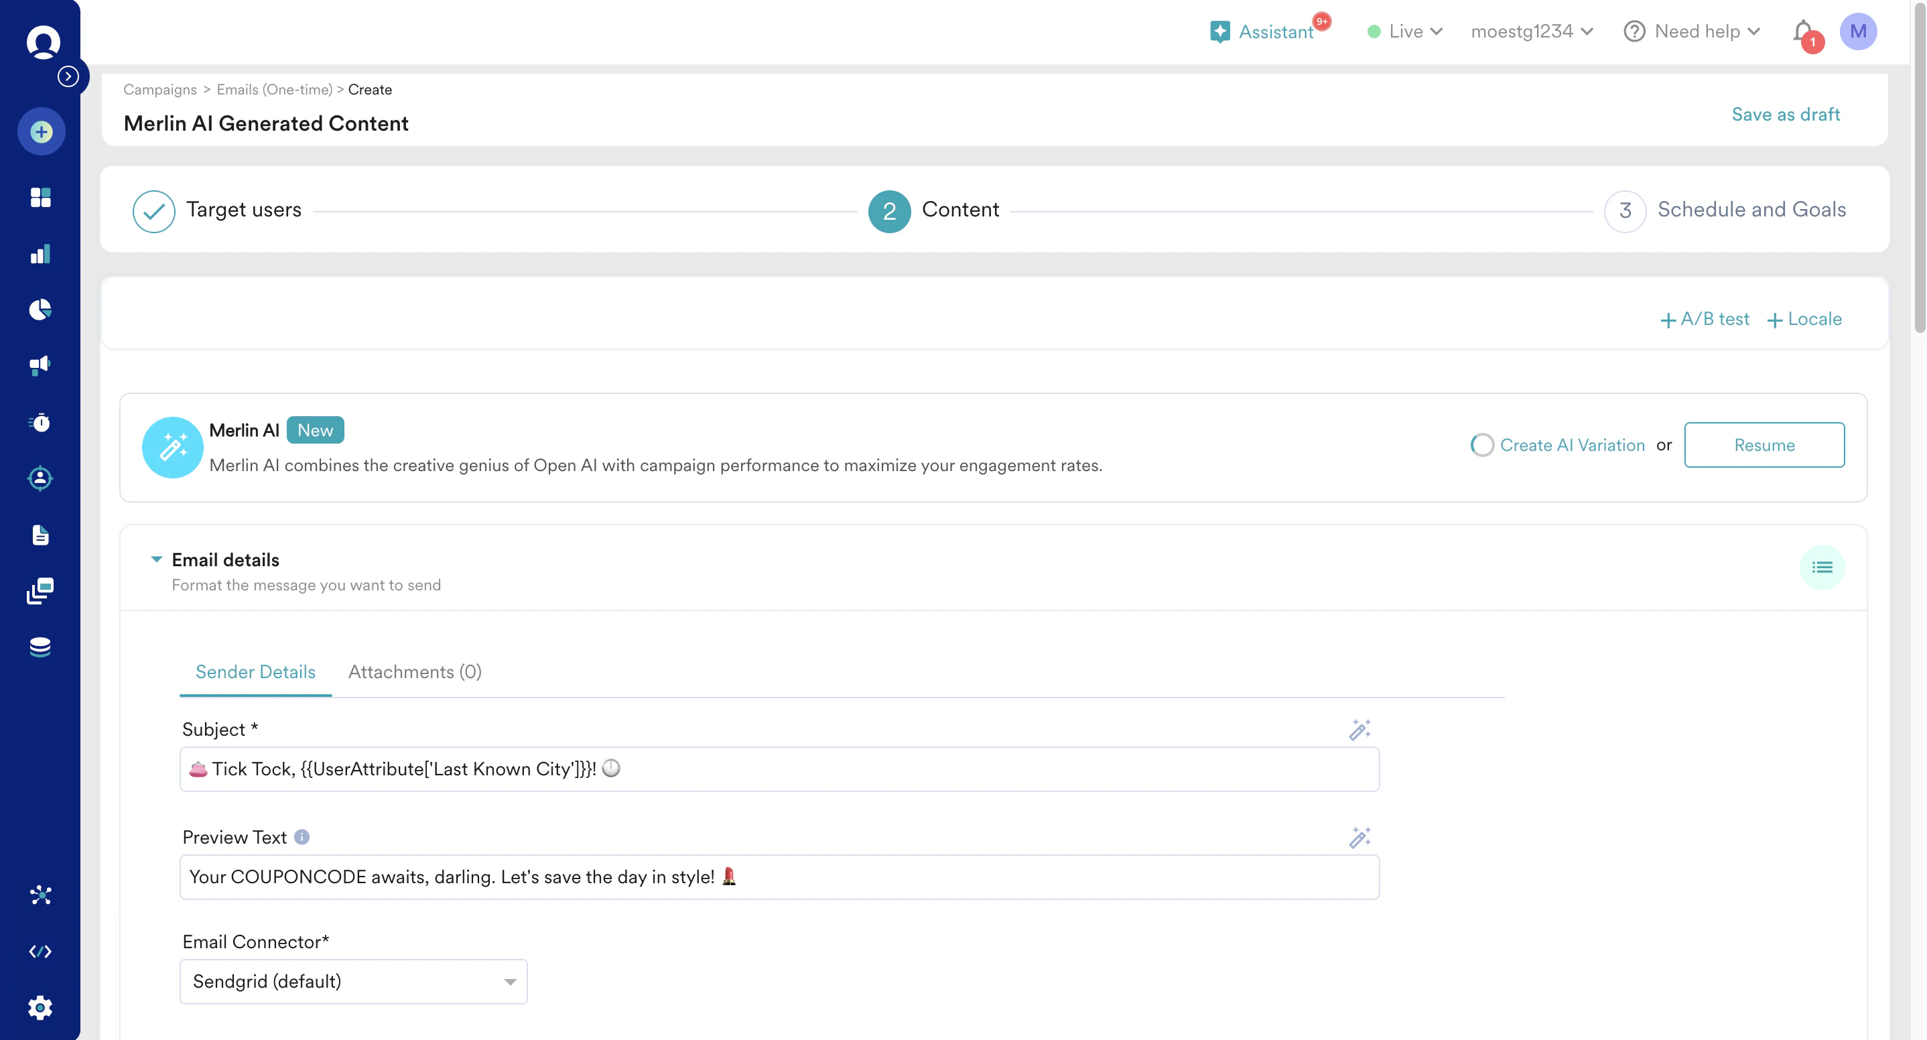Click the magic wand icon beside Subject
This screenshot has height=1040, width=1927.
tap(1359, 730)
